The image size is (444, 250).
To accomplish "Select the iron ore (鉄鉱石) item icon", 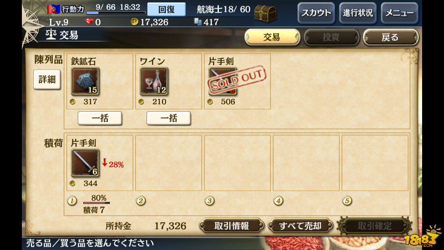I will (x=85, y=81).
